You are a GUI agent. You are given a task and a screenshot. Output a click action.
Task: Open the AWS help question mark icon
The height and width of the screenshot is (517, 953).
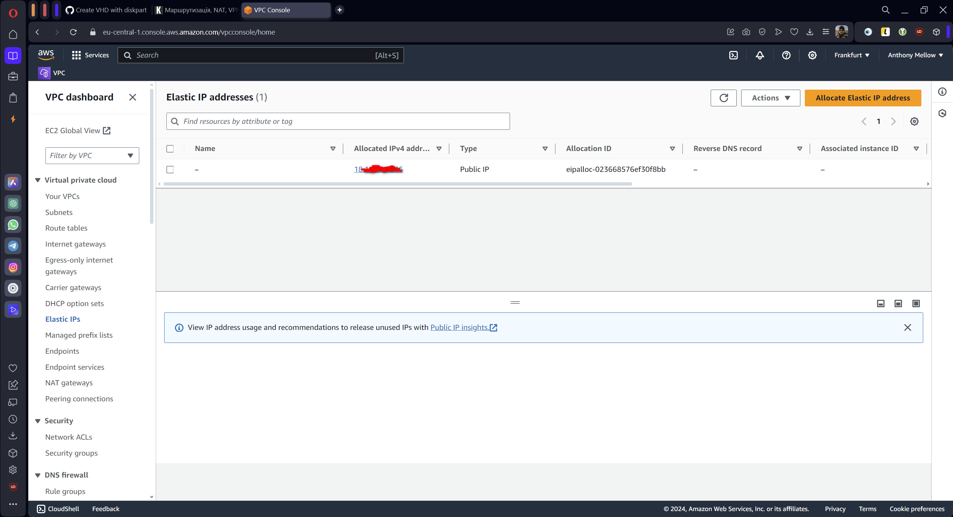pyautogui.click(x=786, y=55)
